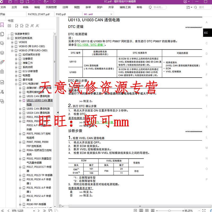Enable single page continuous view mode
Image resolution: width=212 pixels, height=212 pixels.
tap(141, 210)
